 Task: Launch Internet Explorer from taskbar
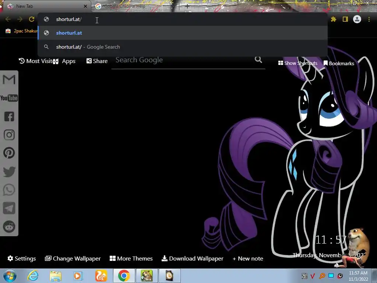[x=33, y=276]
